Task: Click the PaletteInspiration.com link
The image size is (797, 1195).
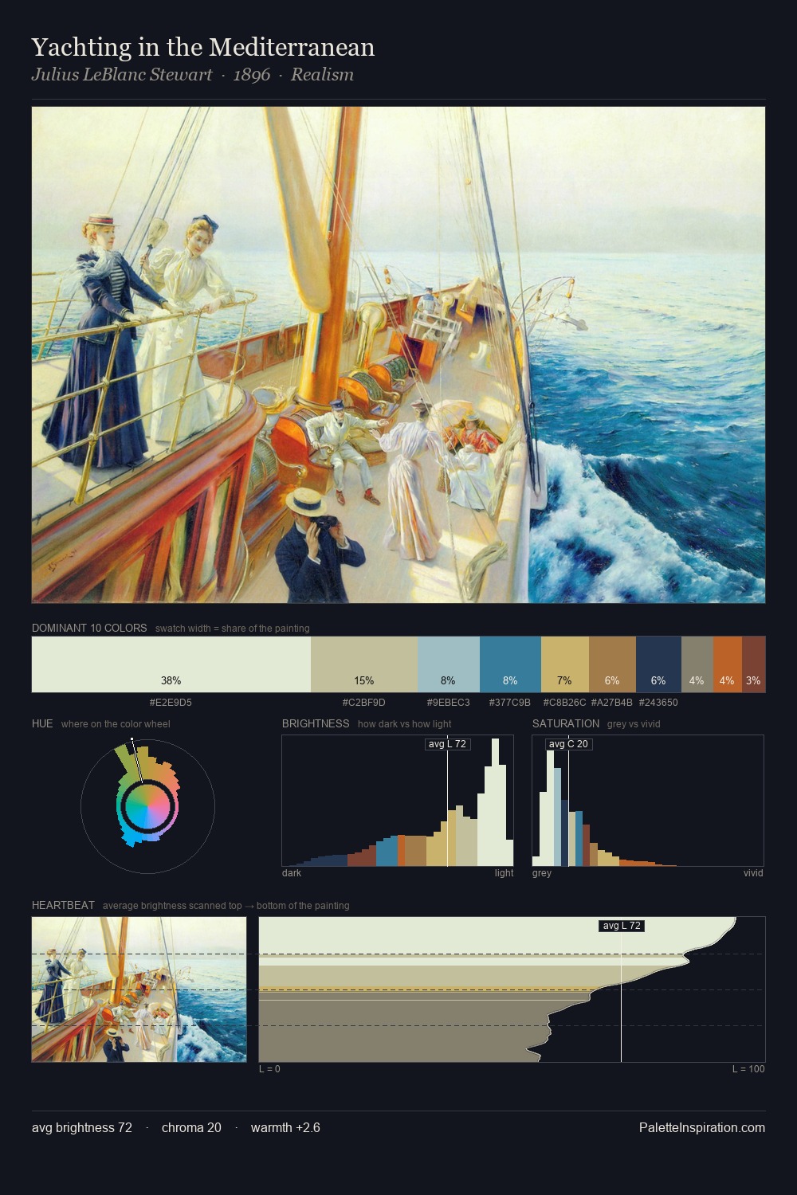Action: pyautogui.click(x=702, y=1127)
